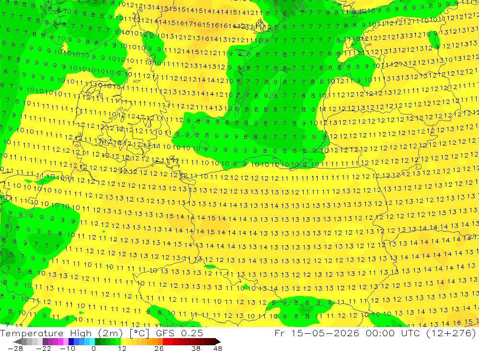This screenshot has width=479, height=351.
Task: Click the bright red swatch in the color scale
Action: [x=165, y=341]
